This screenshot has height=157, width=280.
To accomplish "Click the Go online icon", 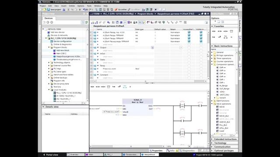I will (116, 10).
